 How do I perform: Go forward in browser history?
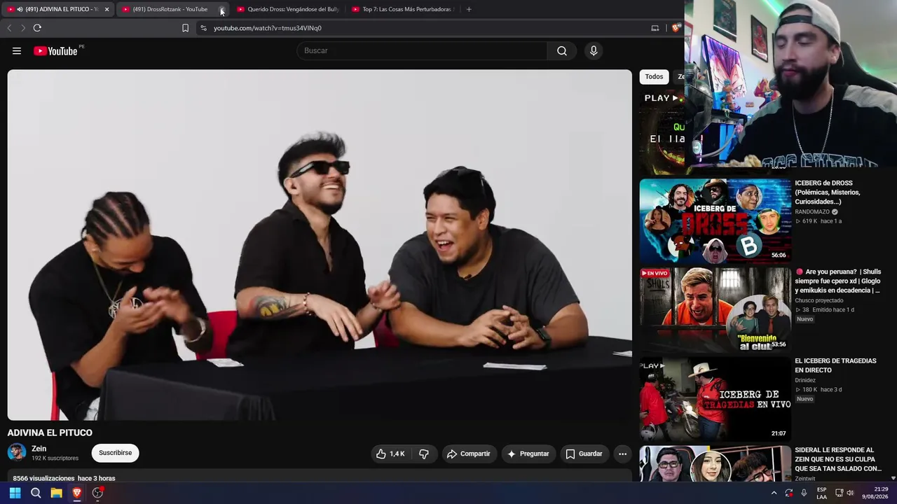coord(23,28)
